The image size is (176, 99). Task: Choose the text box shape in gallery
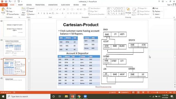109,9
